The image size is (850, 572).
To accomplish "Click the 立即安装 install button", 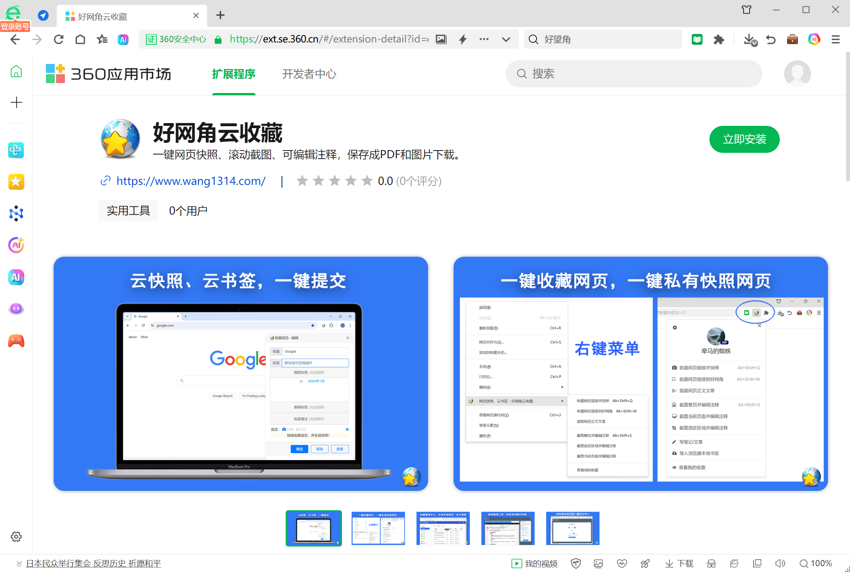I will pyautogui.click(x=744, y=139).
